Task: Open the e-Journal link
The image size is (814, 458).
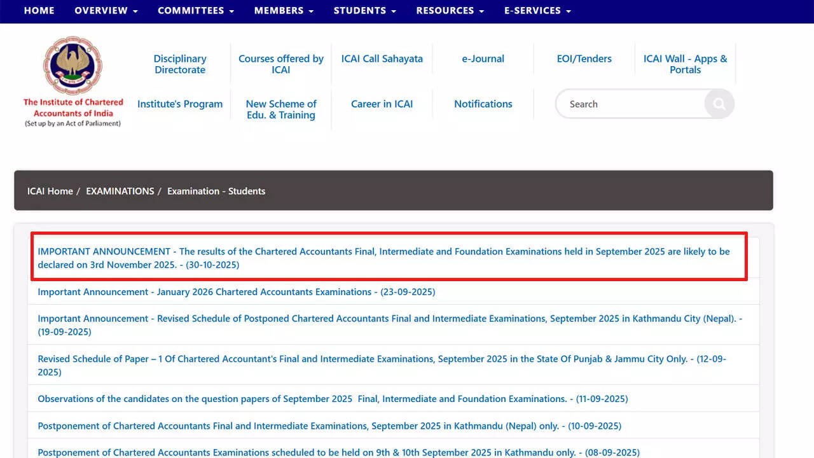Action: coord(483,59)
